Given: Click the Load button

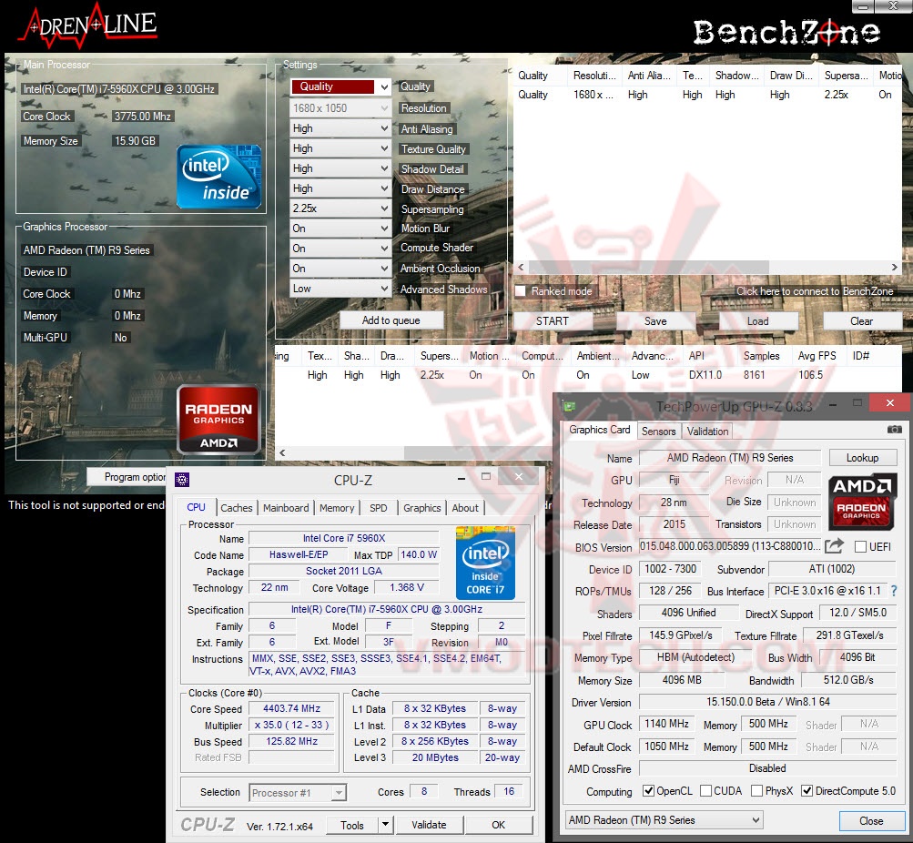Looking at the screenshot, I should pos(758,320).
